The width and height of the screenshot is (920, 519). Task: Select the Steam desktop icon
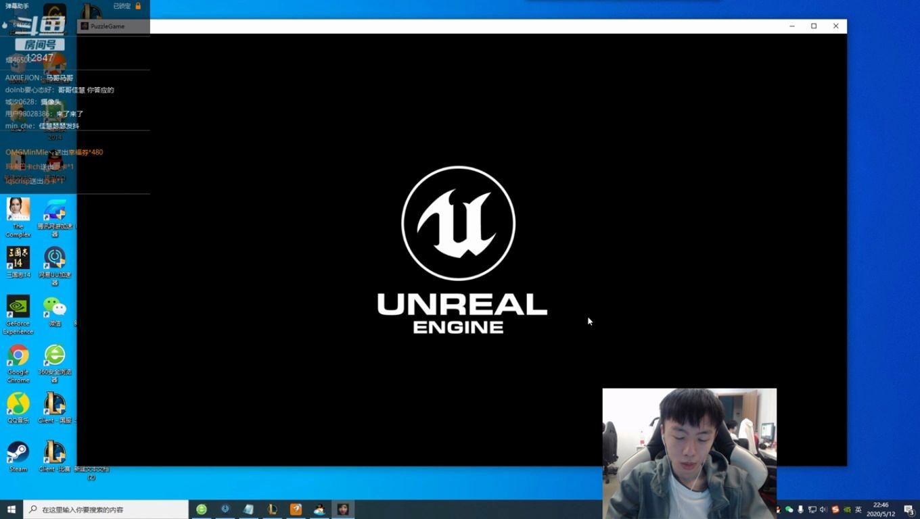[18, 456]
